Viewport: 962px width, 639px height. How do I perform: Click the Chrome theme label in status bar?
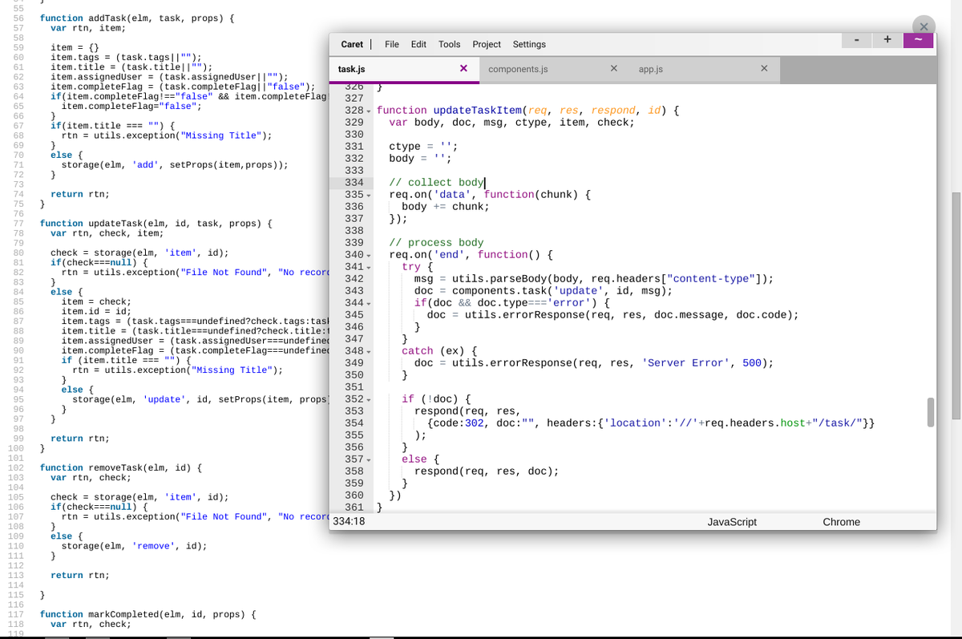[x=841, y=522]
